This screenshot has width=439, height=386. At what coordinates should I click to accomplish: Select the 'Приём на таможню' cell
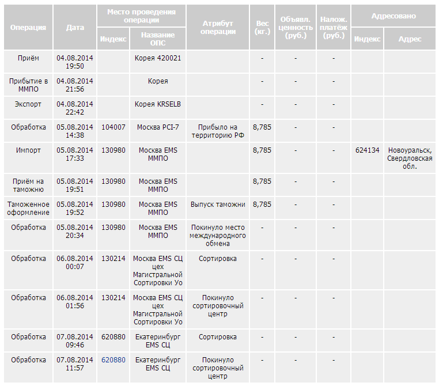click(x=28, y=185)
